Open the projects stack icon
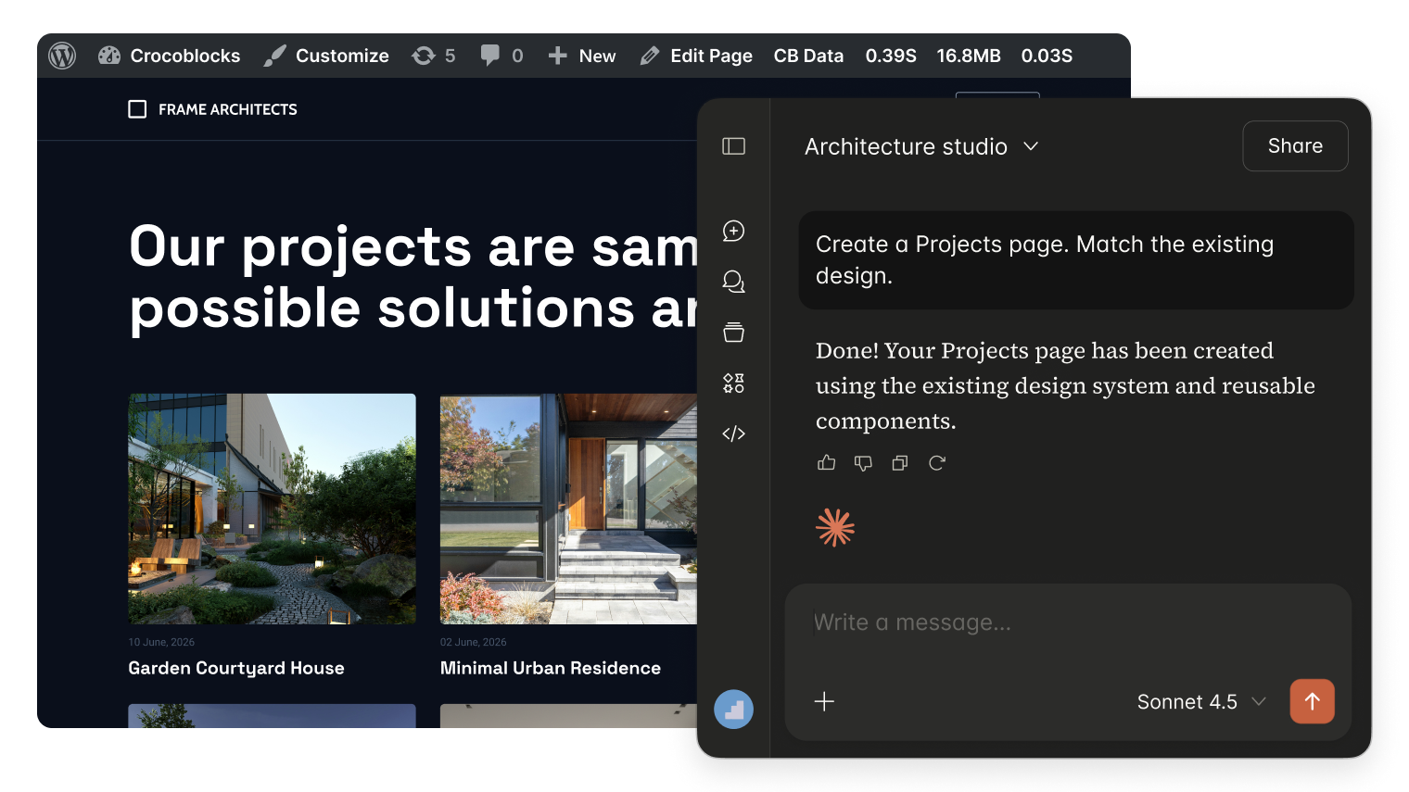The height and width of the screenshot is (792, 1409). (733, 332)
